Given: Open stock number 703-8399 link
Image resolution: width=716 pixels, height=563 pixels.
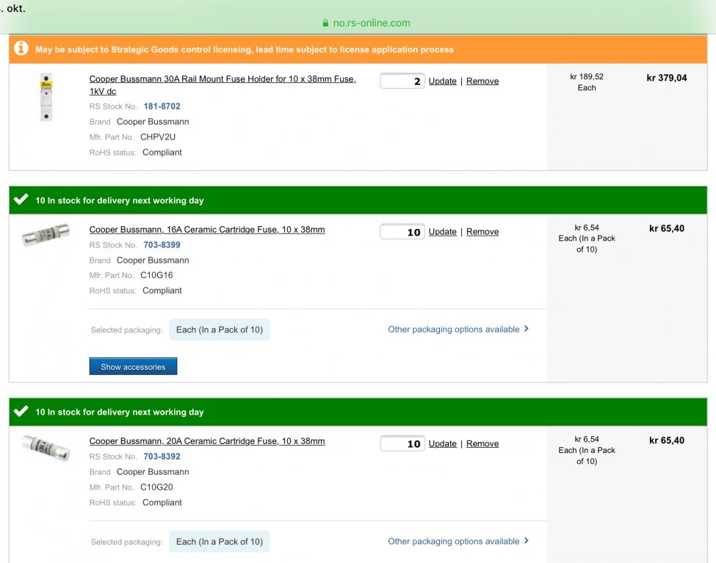Looking at the screenshot, I should point(162,245).
